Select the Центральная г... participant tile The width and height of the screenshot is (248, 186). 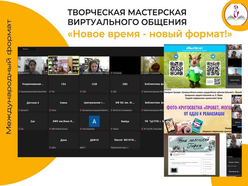click(x=94, y=103)
